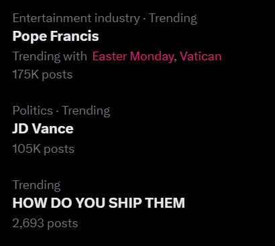Click the word Francis in first trend
This screenshot has height=246, width=275.
[x=74, y=36]
